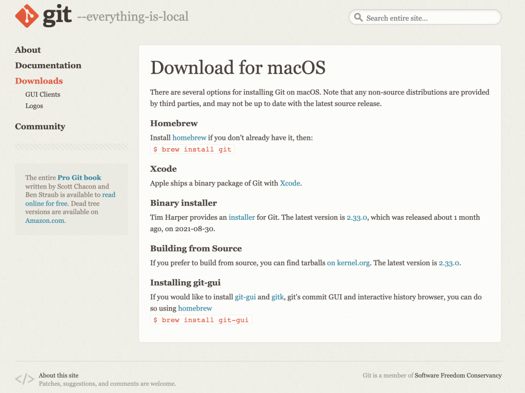Viewport: 525px width, 393px height.
Task: Click the Git diamond logo icon
Action: 27,16
